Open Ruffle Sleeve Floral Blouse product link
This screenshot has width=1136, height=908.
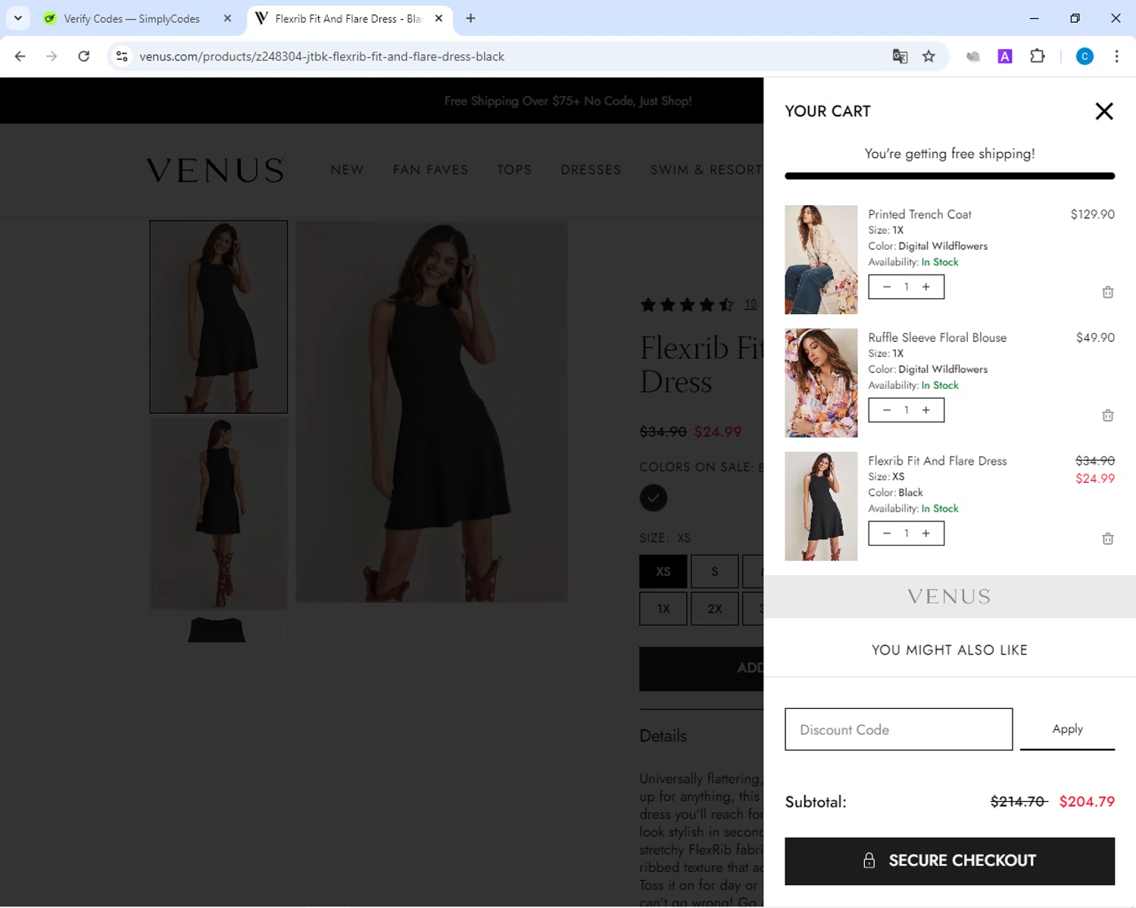click(937, 337)
